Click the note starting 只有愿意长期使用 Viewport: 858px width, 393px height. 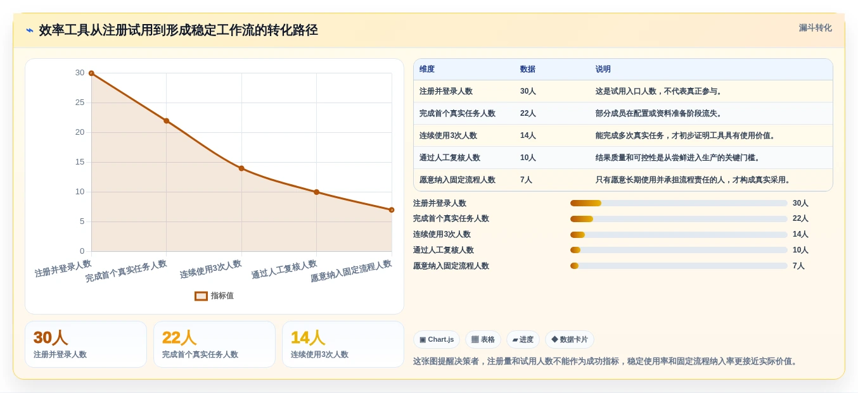[x=695, y=180]
